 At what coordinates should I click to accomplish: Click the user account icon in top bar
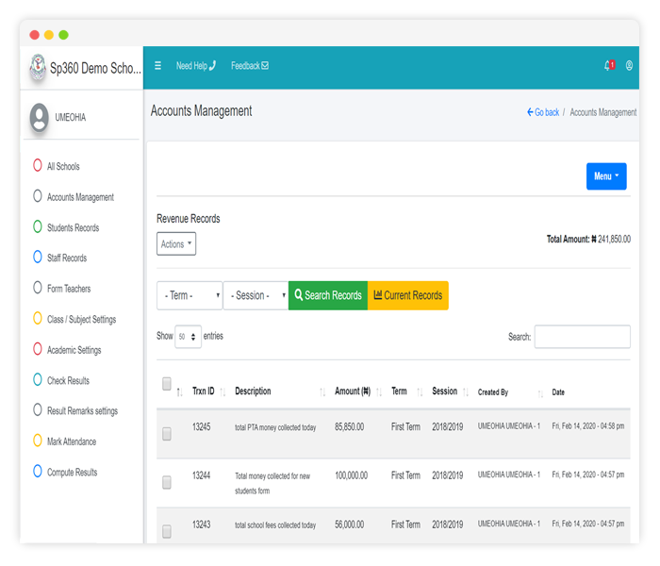pos(629,66)
